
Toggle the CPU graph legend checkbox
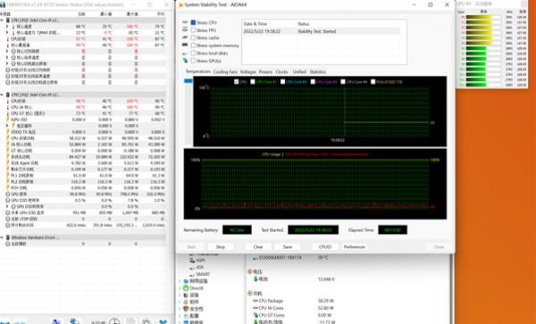(x=237, y=82)
